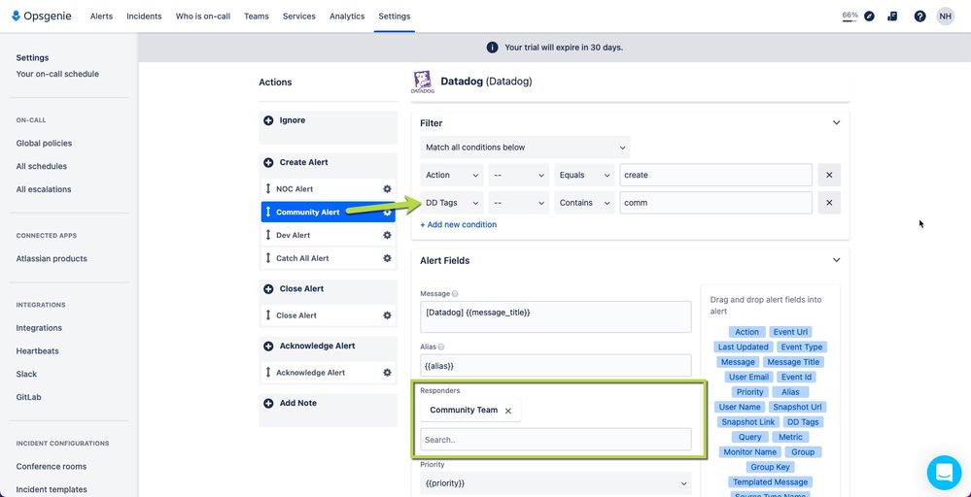Image resolution: width=971 pixels, height=497 pixels.
Task: Pick the Monitor Name field chip
Action: point(750,452)
